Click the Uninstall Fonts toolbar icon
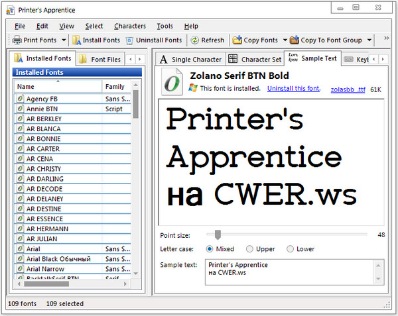Screen dimensions: 398x316 tap(129, 40)
